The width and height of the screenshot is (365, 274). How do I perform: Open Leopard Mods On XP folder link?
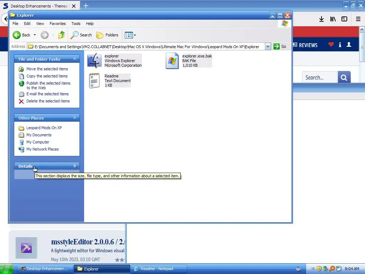click(x=44, y=128)
